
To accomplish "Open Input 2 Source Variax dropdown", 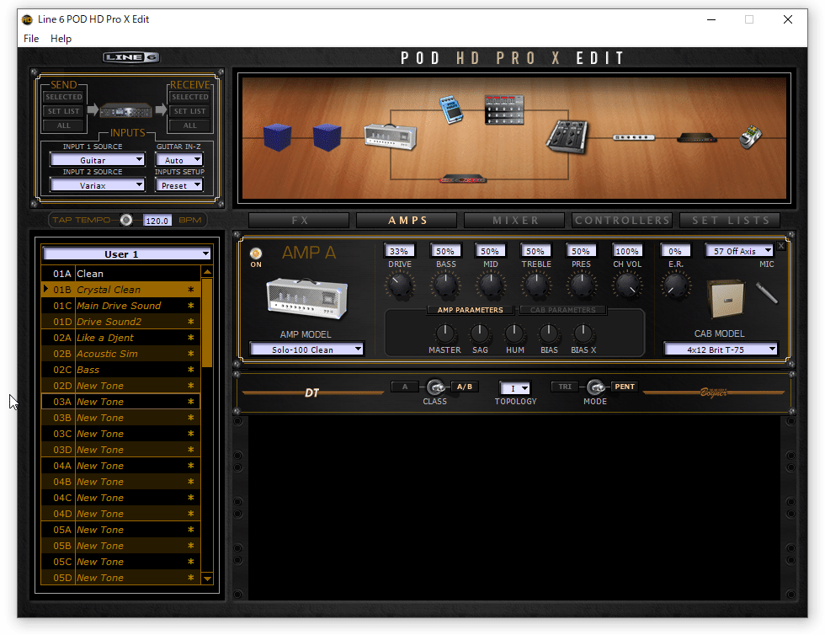I will (x=98, y=184).
